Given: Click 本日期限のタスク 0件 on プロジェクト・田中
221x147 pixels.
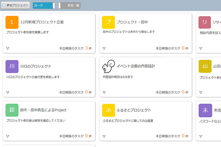Looking at the screenshot, I should [x=172, y=48].
